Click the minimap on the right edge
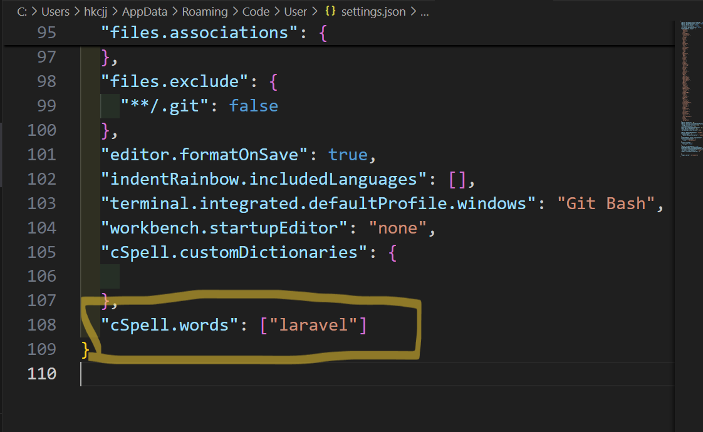 tap(689, 94)
